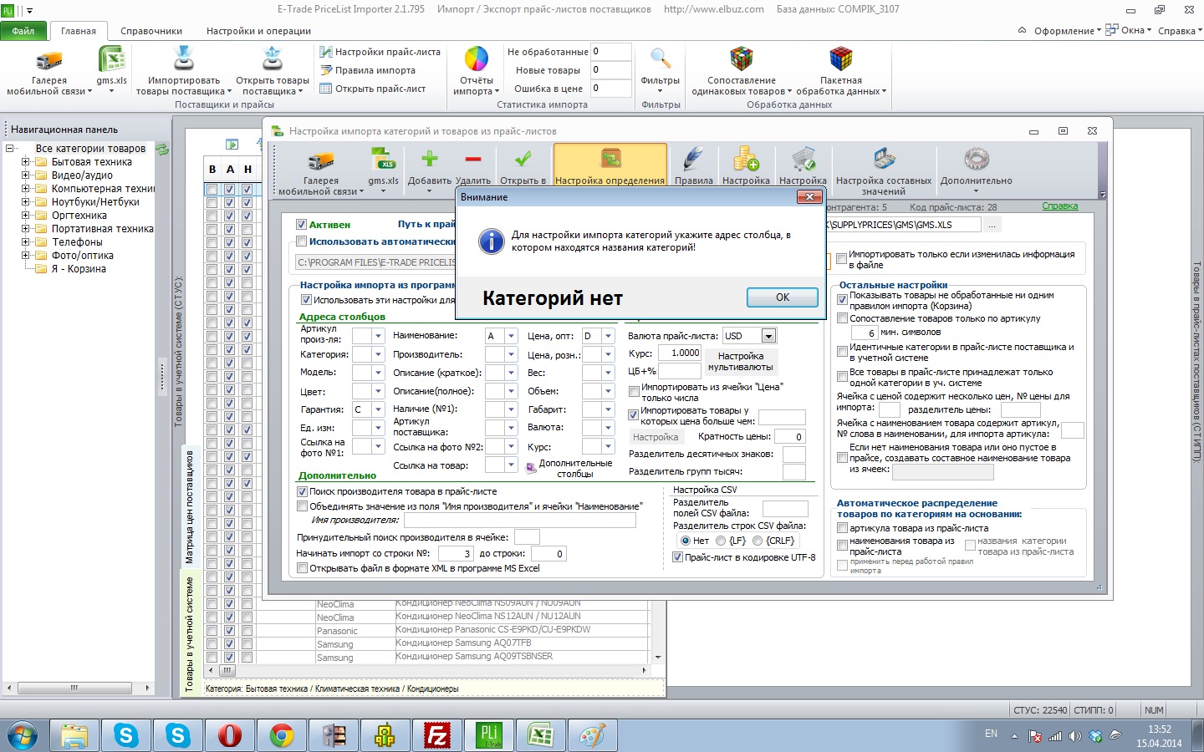Image resolution: width=1204 pixels, height=752 pixels.
Task: Enable Импортировать только если изменилась информация checkbox
Action: pos(842,259)
